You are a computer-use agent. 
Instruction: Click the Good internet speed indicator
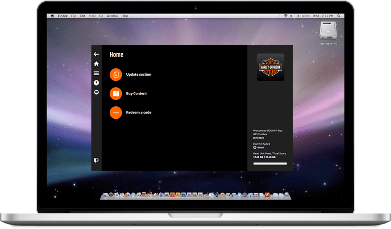click(x=258, y=147)
